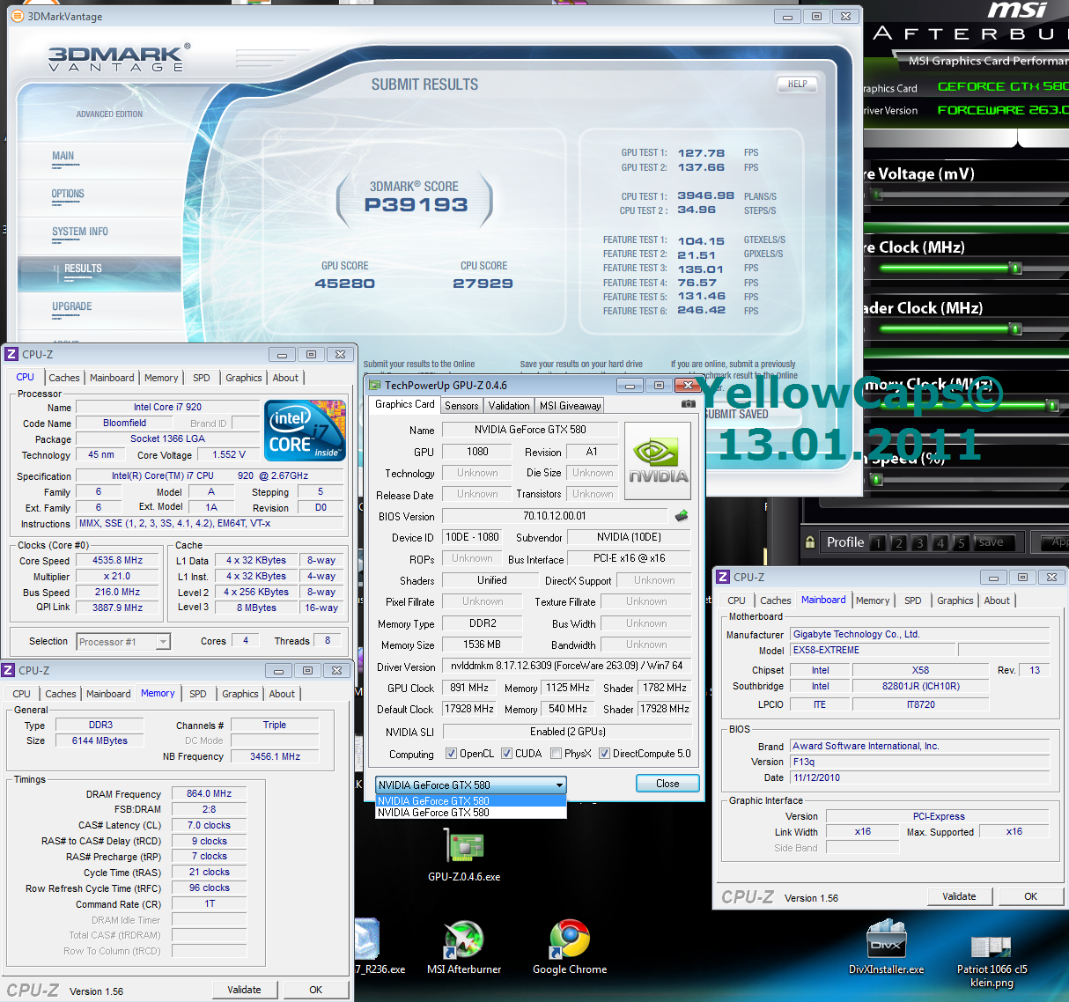Click the CPU-Z Mainboard window title icon
The width and height of the screenshot is (1069, 1002).
(x=723, y=577)
